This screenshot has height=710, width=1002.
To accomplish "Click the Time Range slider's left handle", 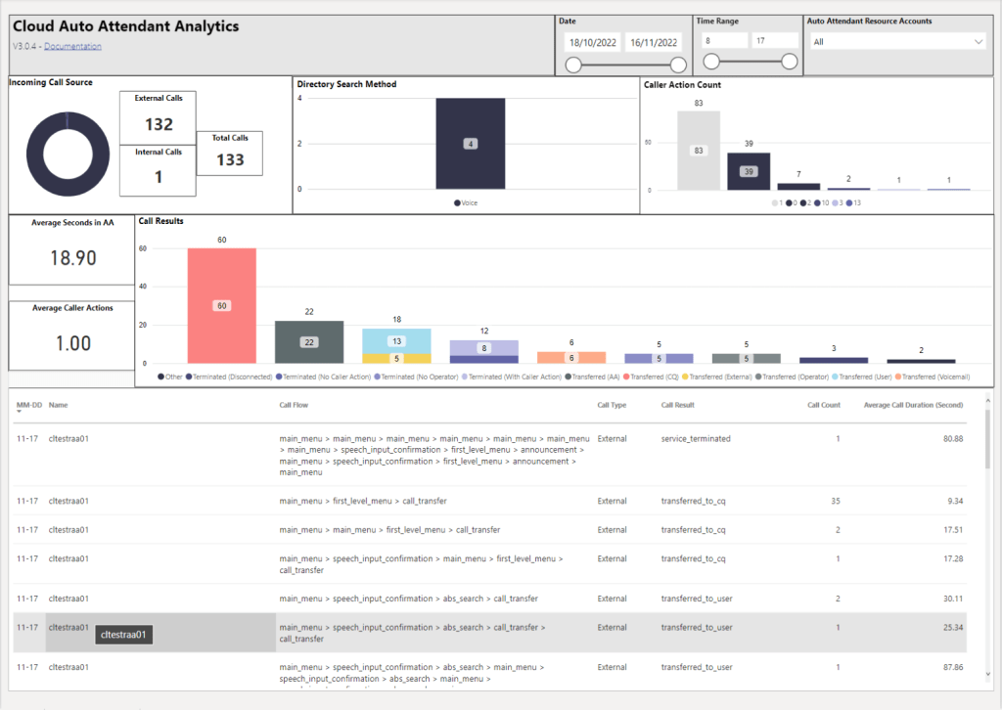I will pos(711,62).
